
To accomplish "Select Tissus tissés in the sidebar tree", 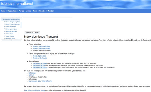I will coord(9,34).
